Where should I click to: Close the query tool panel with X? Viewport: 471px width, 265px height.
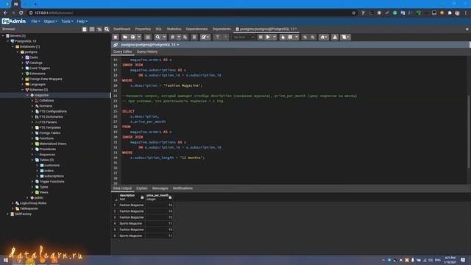[467, 29]
